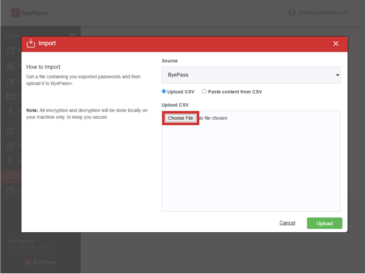Click the Collapse sidebar arrow icon
This screenshot has height=274, width=365.
(x=72, y=35)
